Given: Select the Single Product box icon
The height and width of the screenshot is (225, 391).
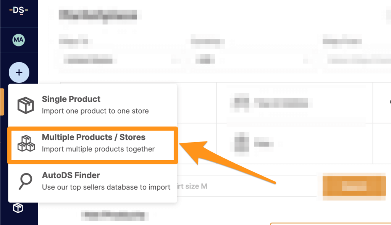Looking at the screenshot, I should click(x=26, y=104).
